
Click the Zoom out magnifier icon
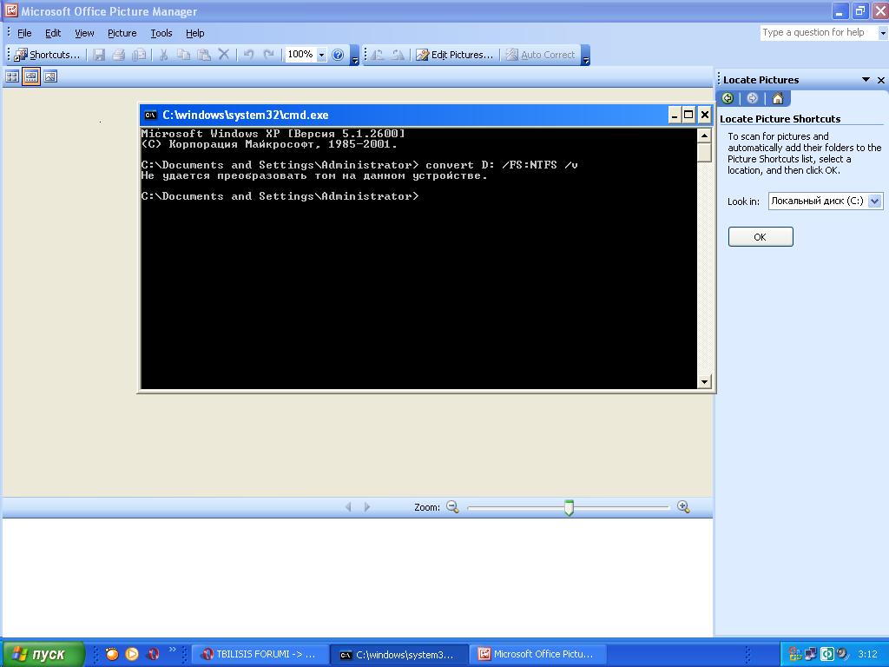[452, 507]
